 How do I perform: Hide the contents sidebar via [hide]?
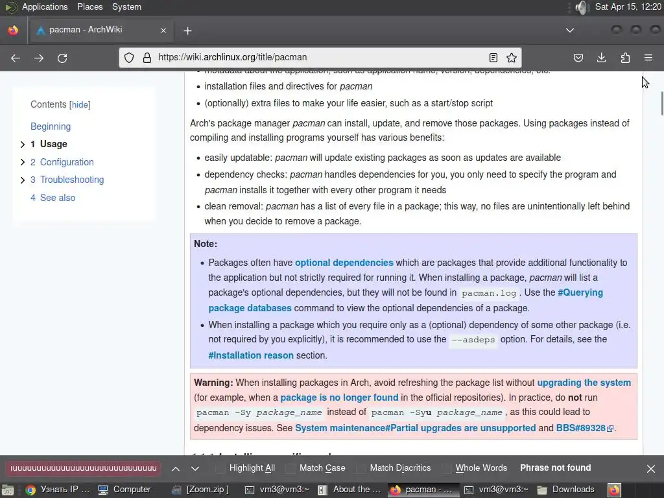[80, 104]
